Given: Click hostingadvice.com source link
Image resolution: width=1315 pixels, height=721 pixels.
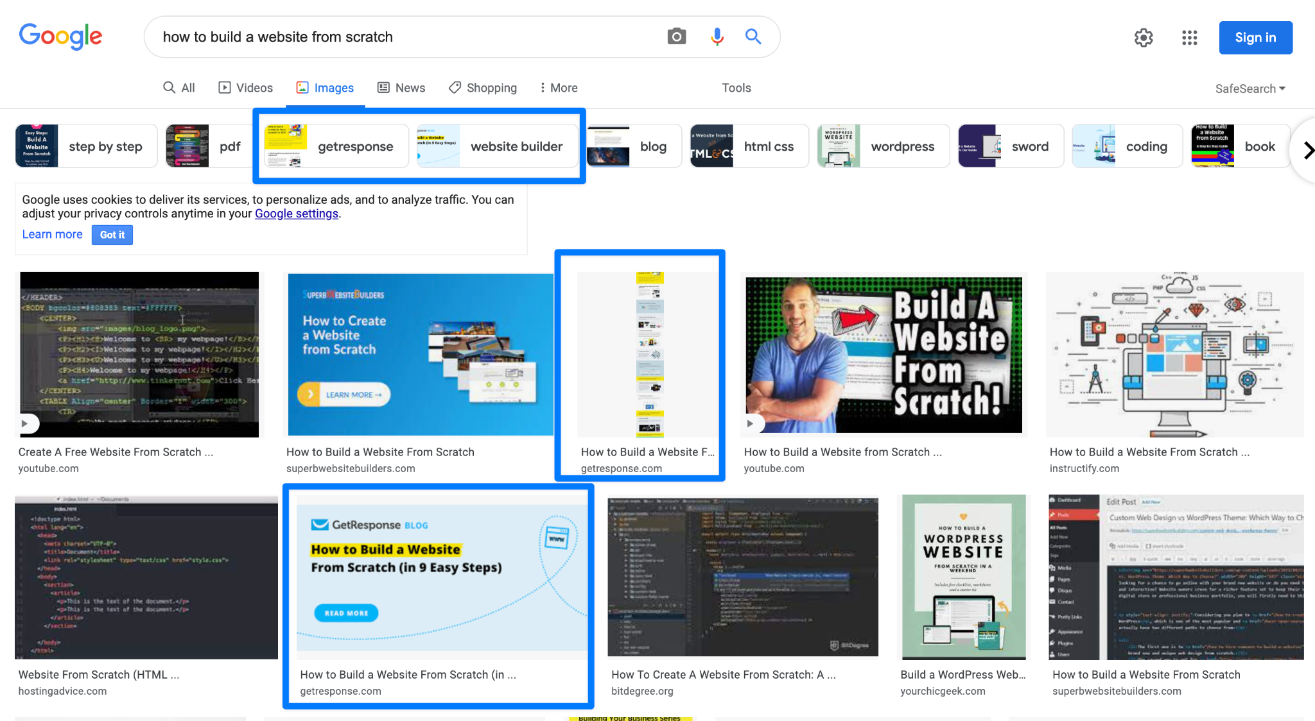Looking at the screenshot, I should coord(62,691).
